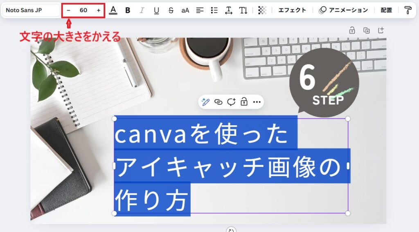Increase font size with plus button
Image resolution: width=419 pixels, height=232 pixels.
99,10
